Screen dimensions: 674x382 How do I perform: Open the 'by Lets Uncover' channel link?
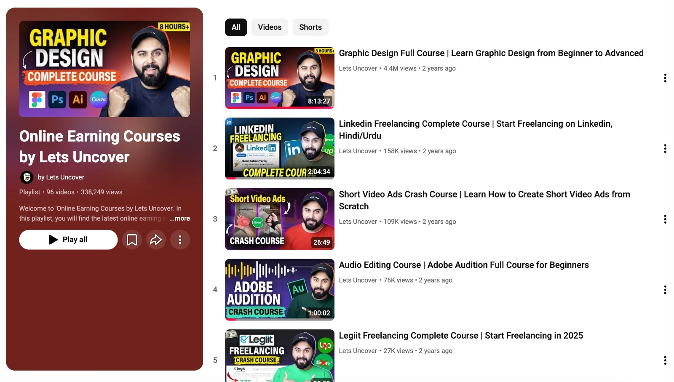(x=61, y=177)
